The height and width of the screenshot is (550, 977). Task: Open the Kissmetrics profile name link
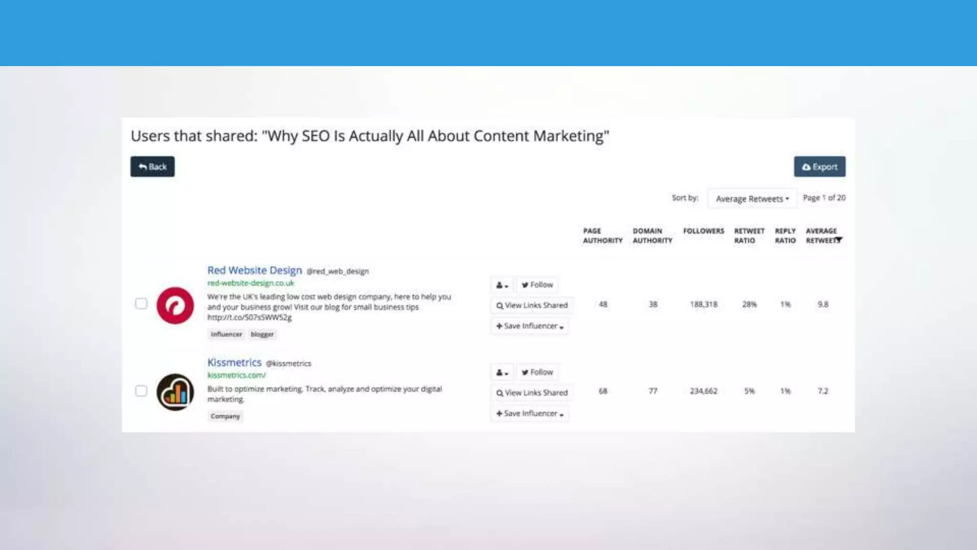tap(234, 362)
